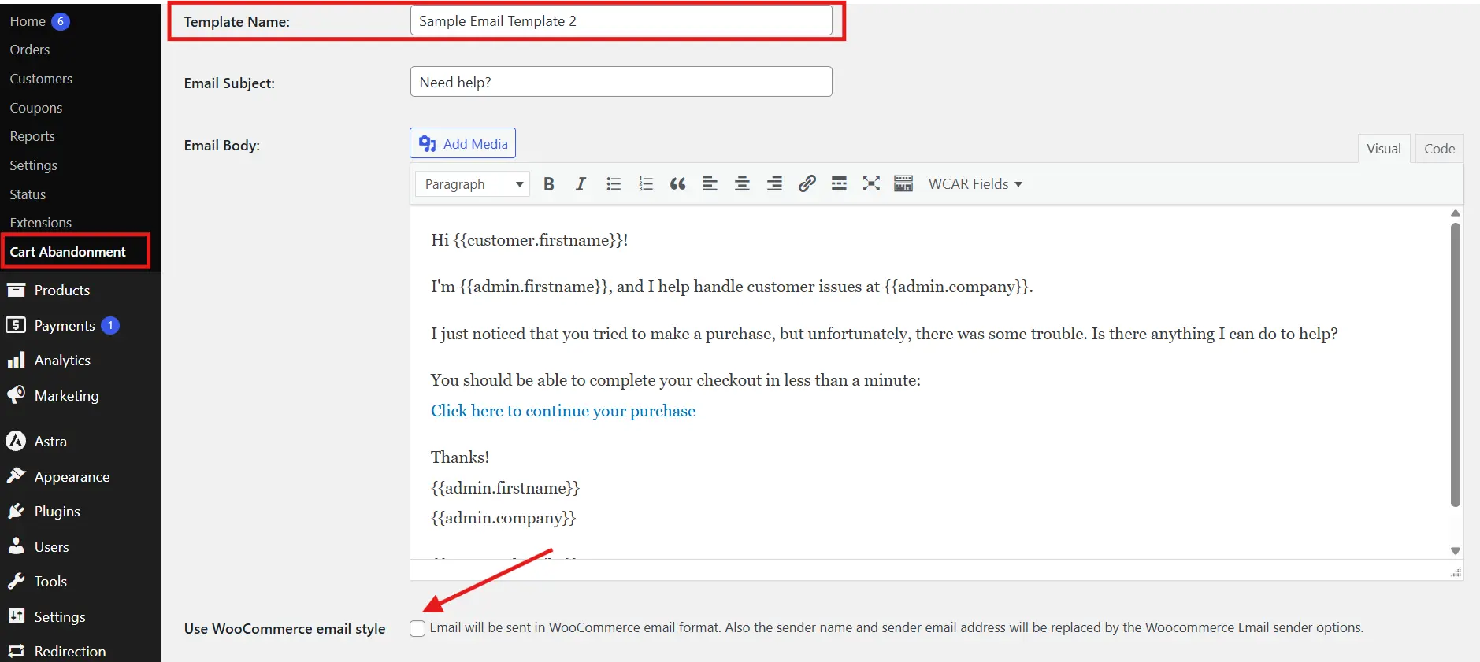Open the Status submenu item

[x=28, y=194]
